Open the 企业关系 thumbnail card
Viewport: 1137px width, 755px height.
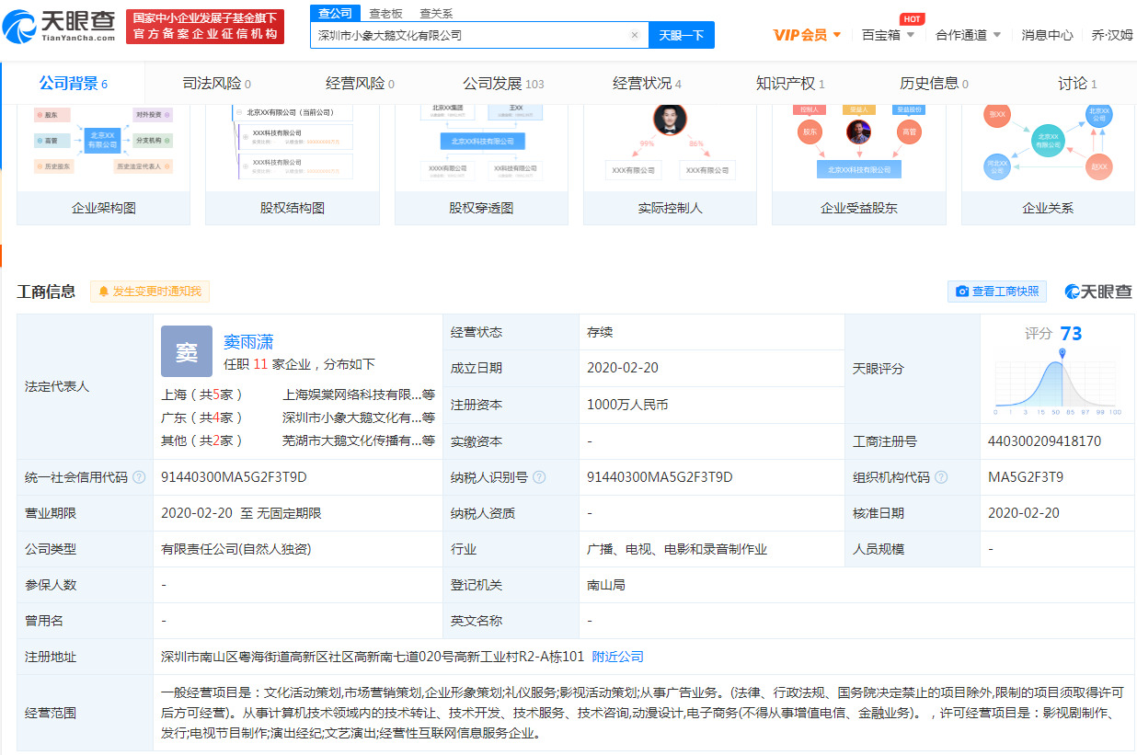(1048, 166)
